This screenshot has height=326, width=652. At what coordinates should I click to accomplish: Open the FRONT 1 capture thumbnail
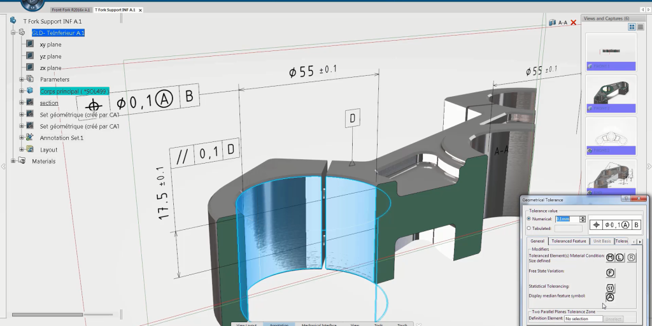click(x=611, y=52)
